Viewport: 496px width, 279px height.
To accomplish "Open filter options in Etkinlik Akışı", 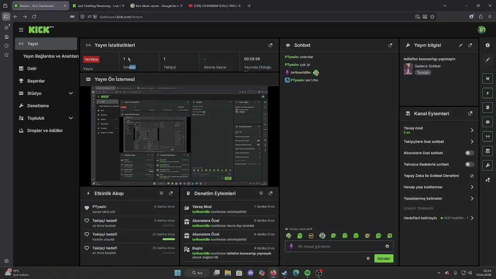I will (x=162, y=193).
